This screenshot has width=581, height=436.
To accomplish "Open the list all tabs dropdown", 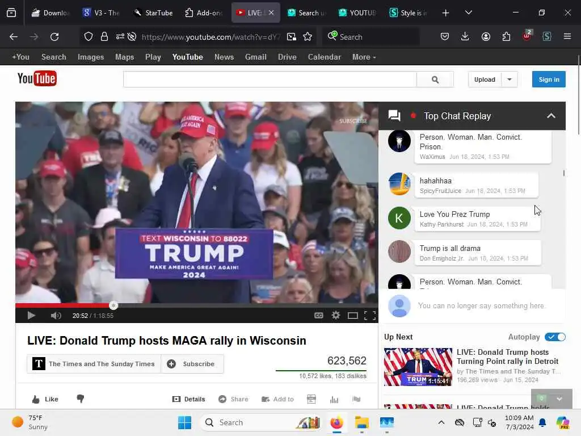I will coord(468,13).
